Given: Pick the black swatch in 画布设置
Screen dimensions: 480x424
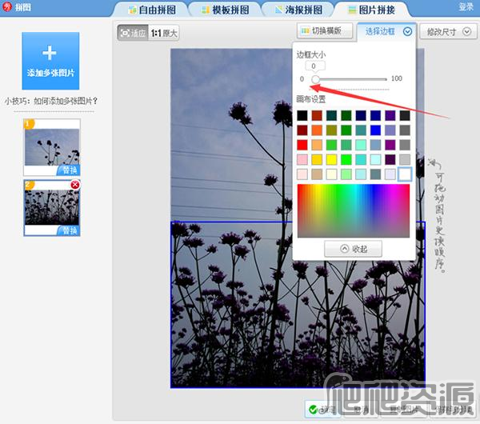Looking at the screenshot, I should pyautogui.click(x=302, y=116).
